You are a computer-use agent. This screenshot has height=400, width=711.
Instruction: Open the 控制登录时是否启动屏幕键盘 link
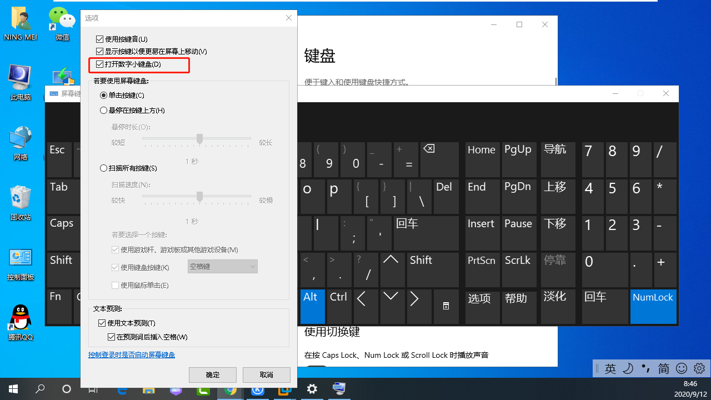[132, 354]
